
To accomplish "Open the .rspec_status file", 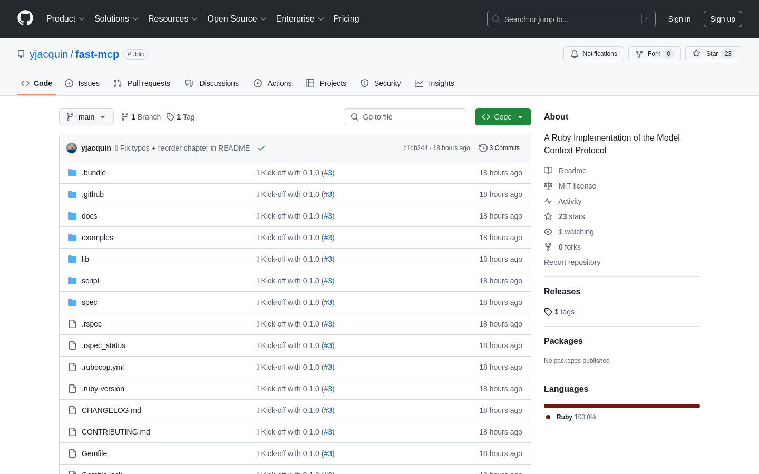I will click(x=103, y=345).
